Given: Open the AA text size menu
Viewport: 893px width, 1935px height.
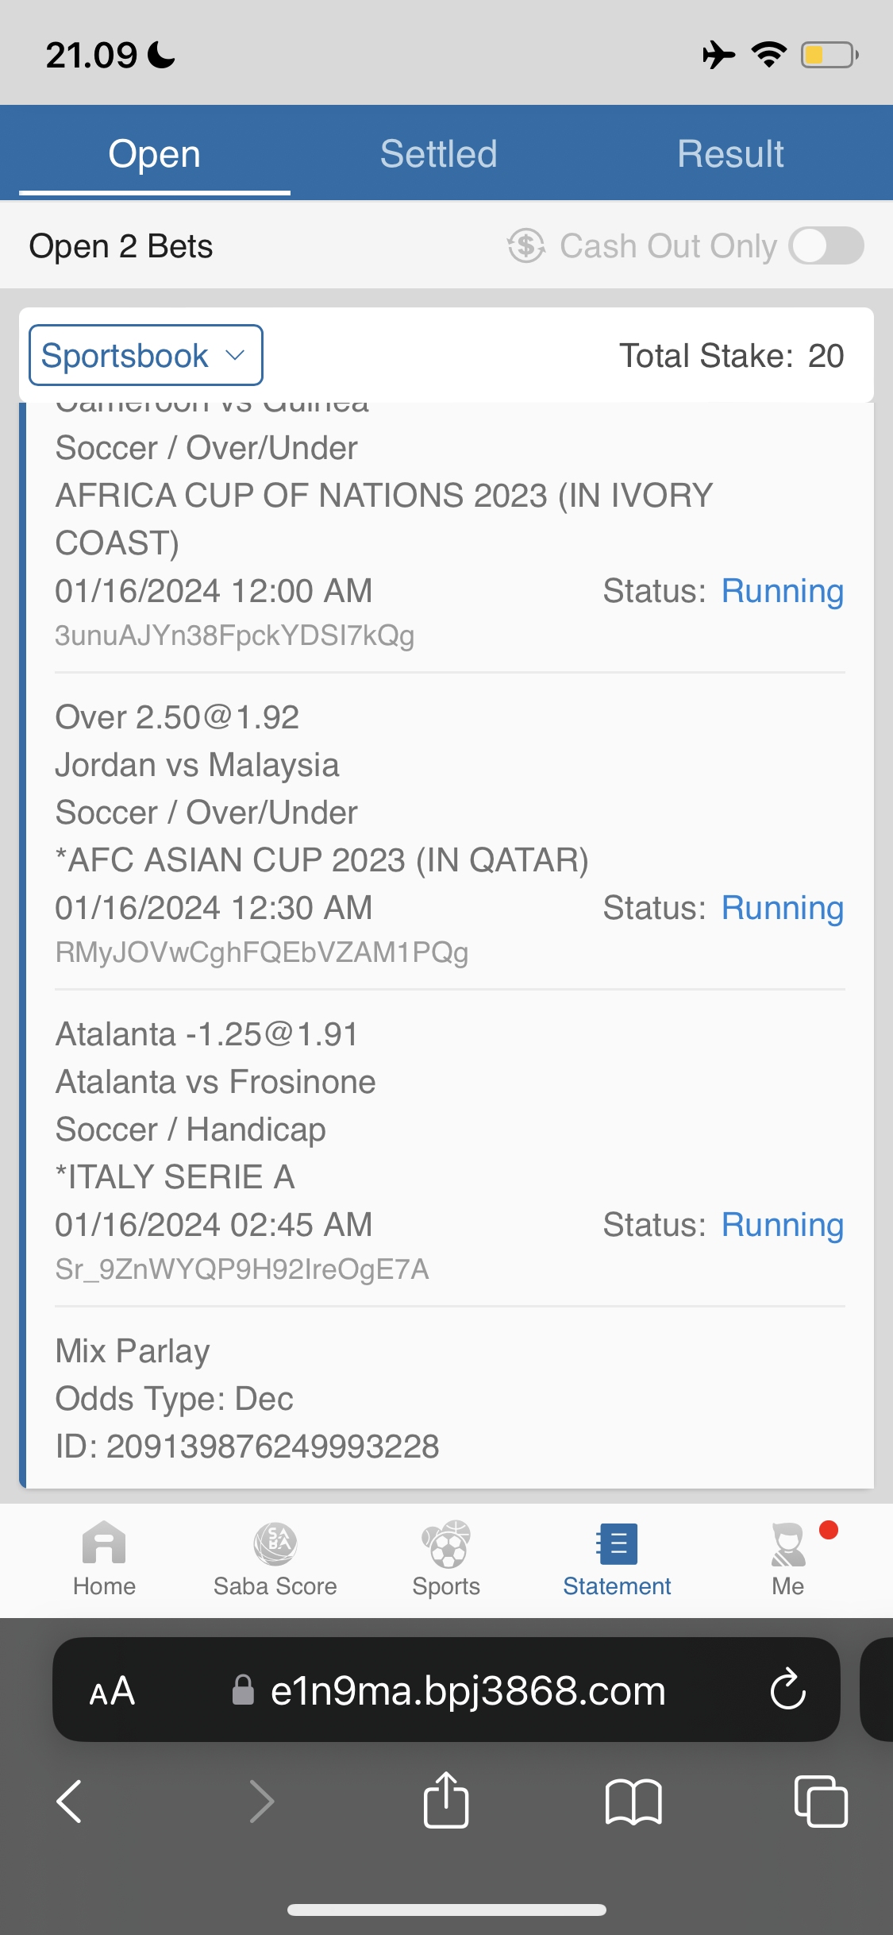Looking at the screenshot, I should point(112,1690).
